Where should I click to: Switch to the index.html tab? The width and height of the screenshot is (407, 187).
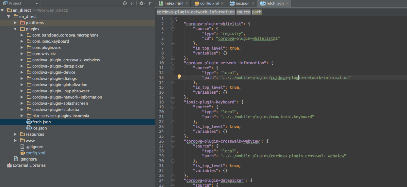(x=173, y=3)
